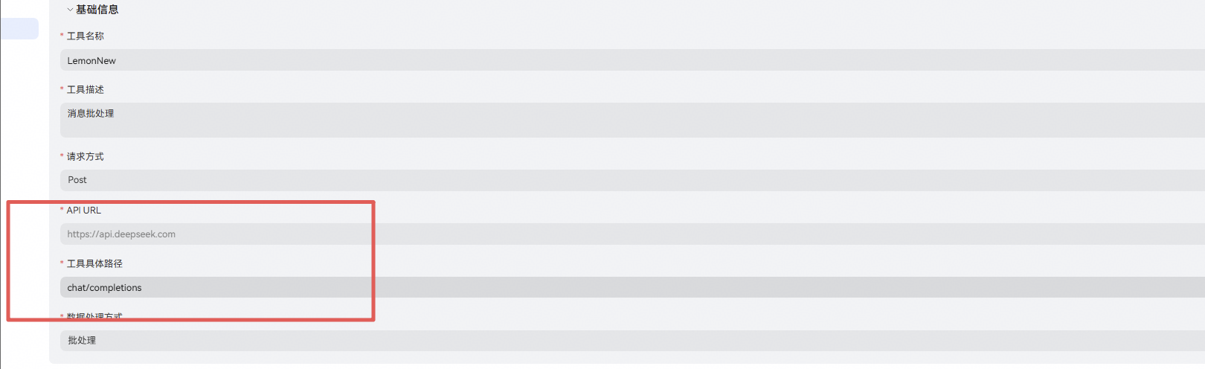
Task: Click the red asterisk beside 工具具体路径
Action: [x=62, y=263]
